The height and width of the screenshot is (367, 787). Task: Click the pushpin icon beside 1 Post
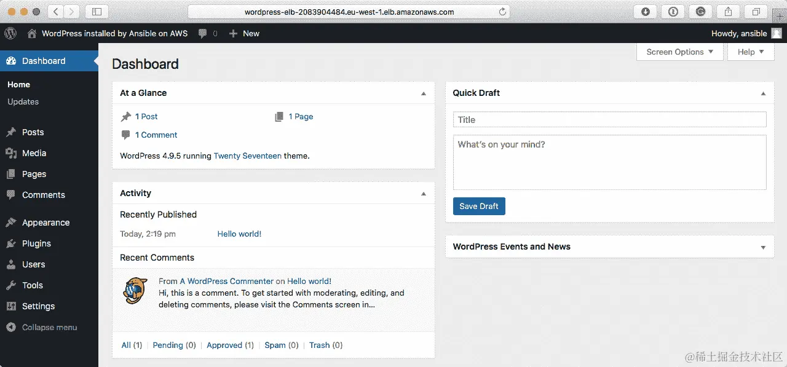pyautogui.click(x=125, y=116)
